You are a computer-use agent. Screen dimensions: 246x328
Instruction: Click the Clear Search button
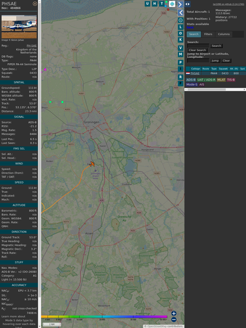[x=197, y=50]
